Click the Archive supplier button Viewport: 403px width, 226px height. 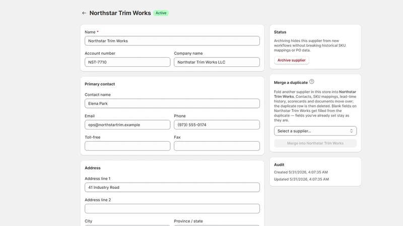291,60
